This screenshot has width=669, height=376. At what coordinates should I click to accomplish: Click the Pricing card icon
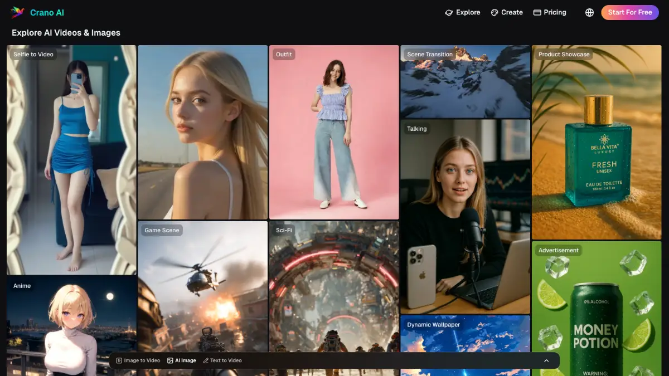(x=537, y=12)
